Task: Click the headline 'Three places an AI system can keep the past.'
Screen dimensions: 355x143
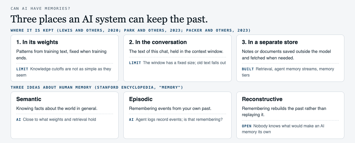Action: (x=109, y=19)
